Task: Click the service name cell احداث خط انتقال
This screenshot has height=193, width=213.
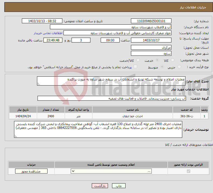Action: pos(133,116)
